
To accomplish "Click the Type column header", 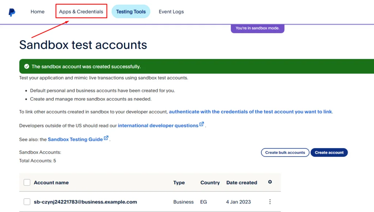I will pos(179,183).
